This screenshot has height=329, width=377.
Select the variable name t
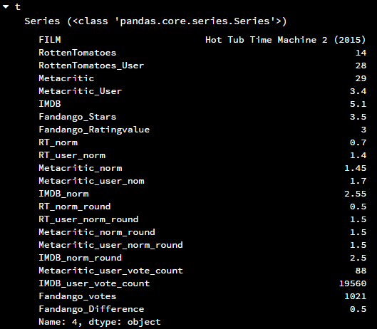(18, 6)
